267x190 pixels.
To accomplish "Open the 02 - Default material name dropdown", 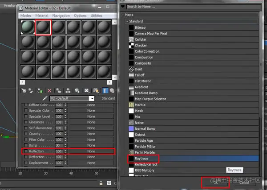I will pyautogui.click(x=92, y=98).
